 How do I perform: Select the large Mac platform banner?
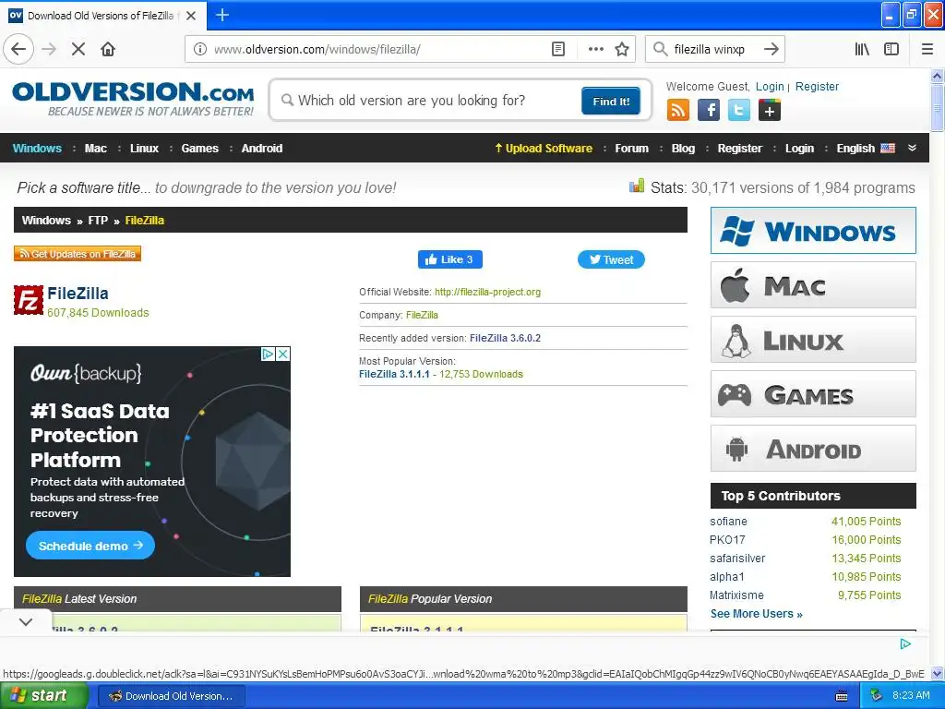(813, 285)
